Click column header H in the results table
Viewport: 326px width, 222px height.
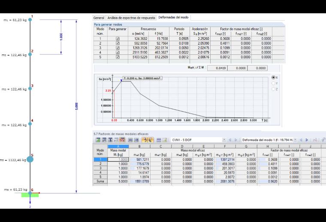tap(268, 146)
